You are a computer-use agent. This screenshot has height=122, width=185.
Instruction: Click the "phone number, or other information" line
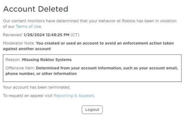coord(41,74)
